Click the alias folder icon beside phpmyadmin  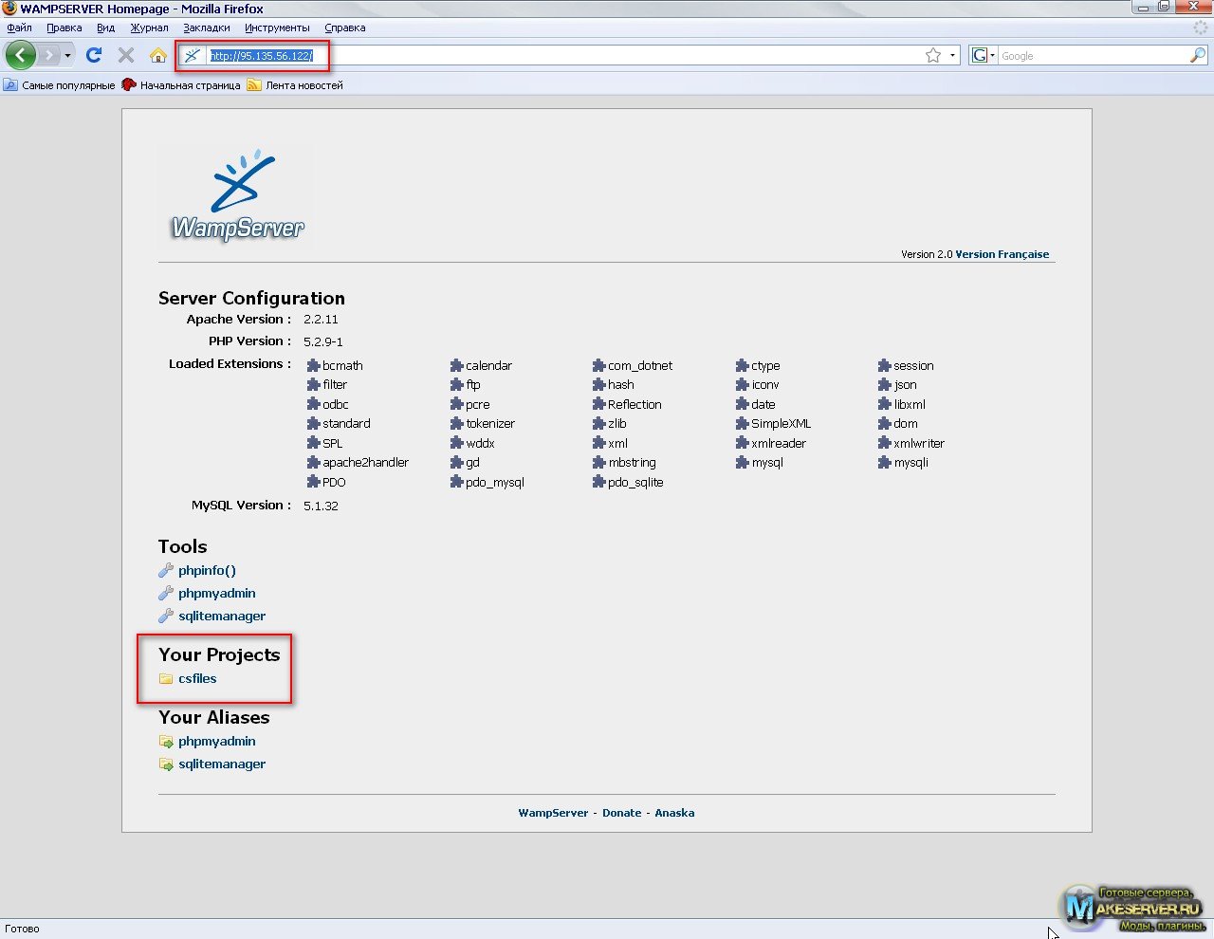(166, 742)
